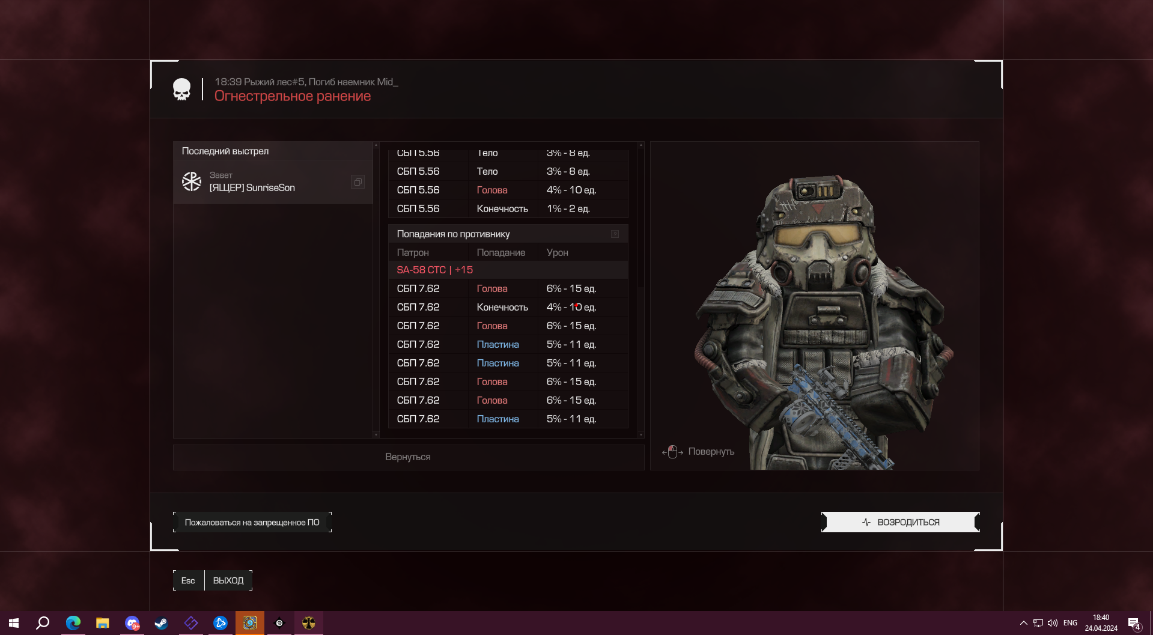Click the Вернуться button
This screenshot has width=1153, height=635.
point(409,457)
